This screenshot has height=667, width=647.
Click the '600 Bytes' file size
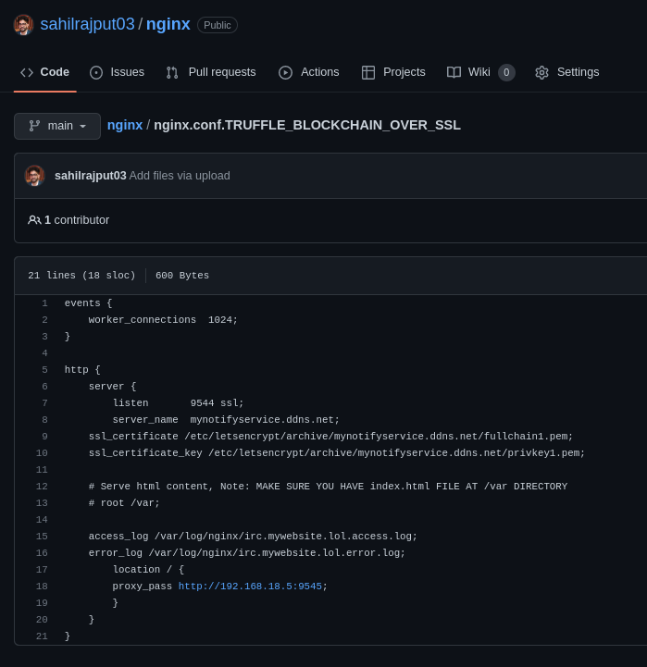[x=182, y=276]
